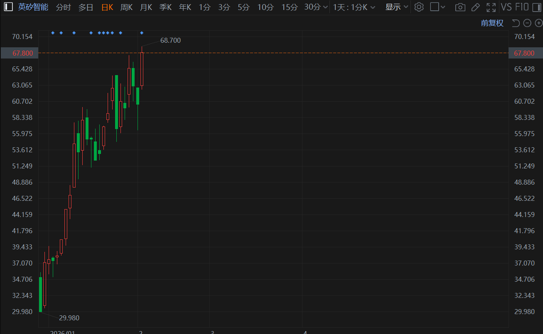Click the 英矽智能 stock name
The width and height of the screenshot is (543, 334).
click(x=33, y=7)
